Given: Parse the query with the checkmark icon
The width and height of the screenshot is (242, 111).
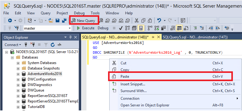Looking at the screenshot, I should (121, 28).
